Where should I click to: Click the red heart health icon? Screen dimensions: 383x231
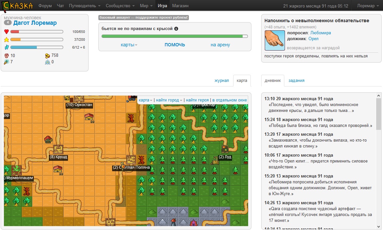(x=7, y=32)
